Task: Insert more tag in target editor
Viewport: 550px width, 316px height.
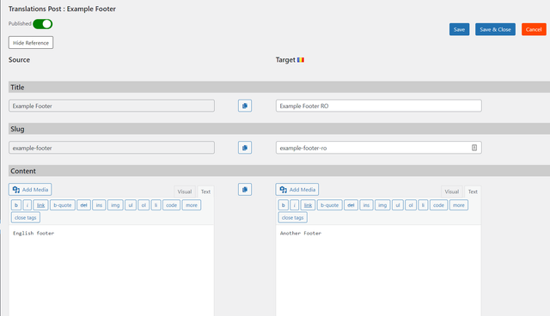Action: (x=459, y=205)
